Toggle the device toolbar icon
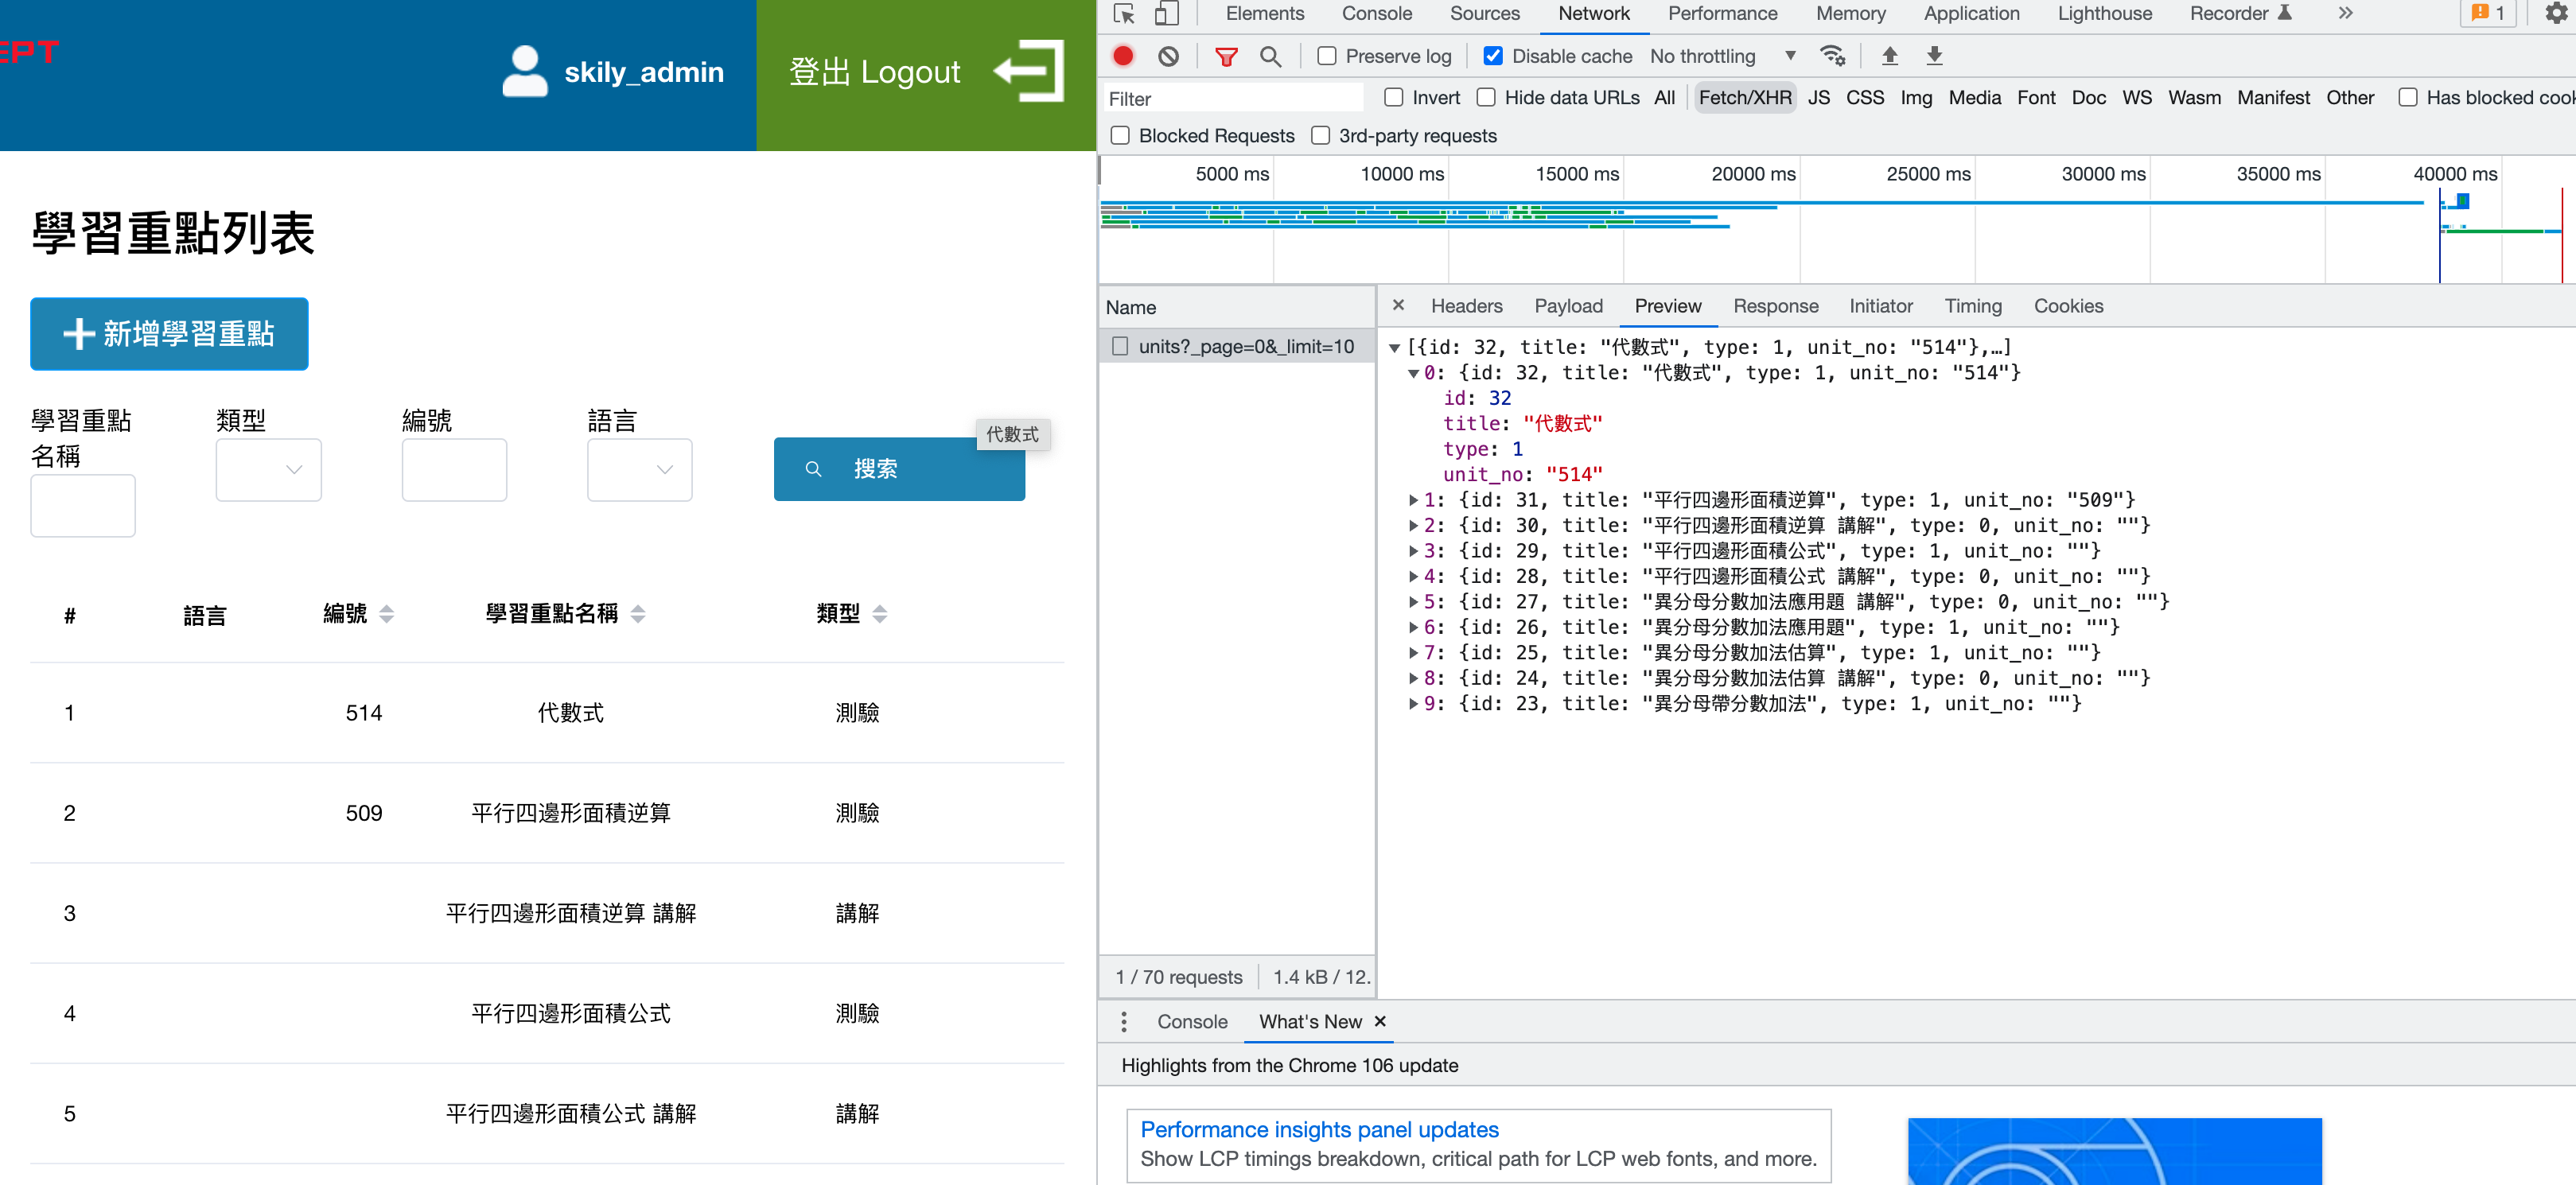 (1166, 14)
